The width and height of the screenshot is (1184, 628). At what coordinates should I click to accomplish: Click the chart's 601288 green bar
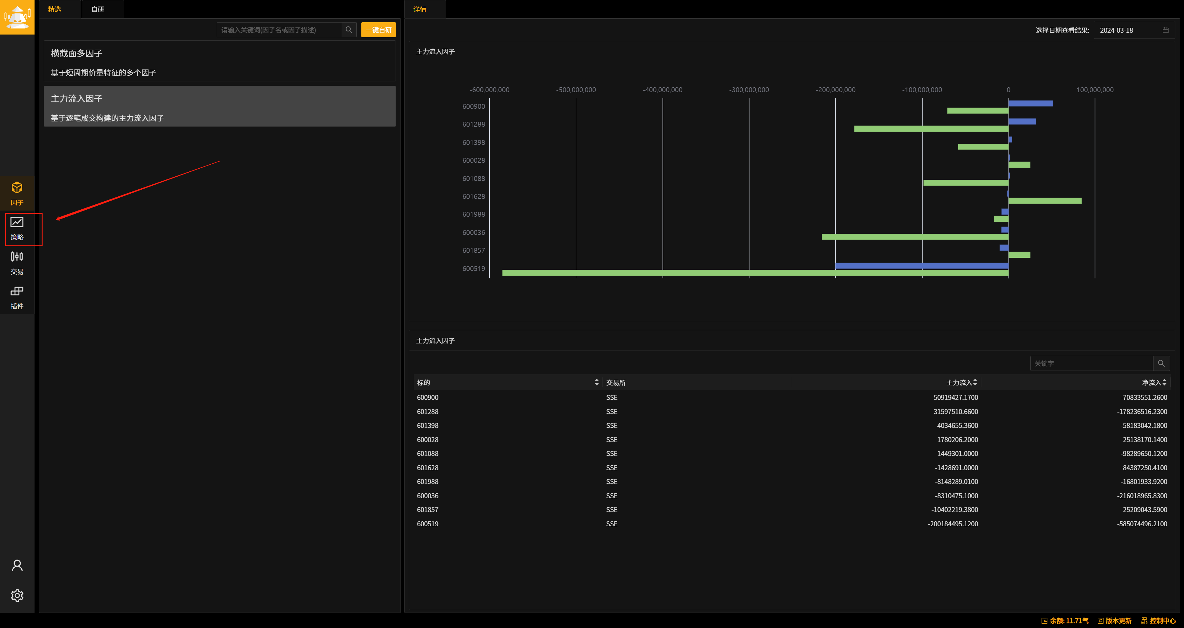click(x=931, y=129)
